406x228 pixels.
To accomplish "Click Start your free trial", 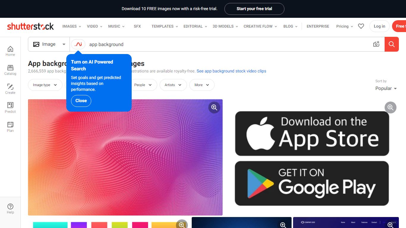I will click(x=254, y=9).
